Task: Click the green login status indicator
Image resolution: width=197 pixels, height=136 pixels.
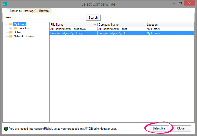Action: (x=6, y=129)
